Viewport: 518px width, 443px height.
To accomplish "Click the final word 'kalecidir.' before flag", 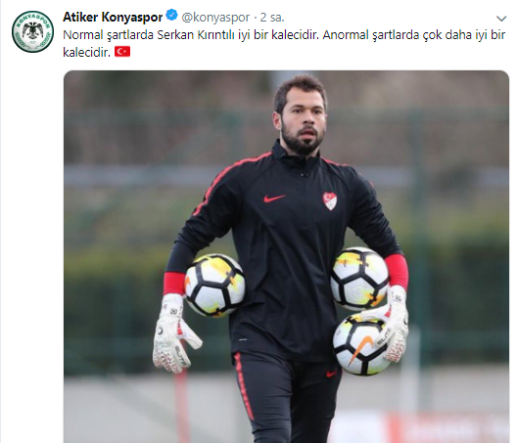I will click(86, 52).
